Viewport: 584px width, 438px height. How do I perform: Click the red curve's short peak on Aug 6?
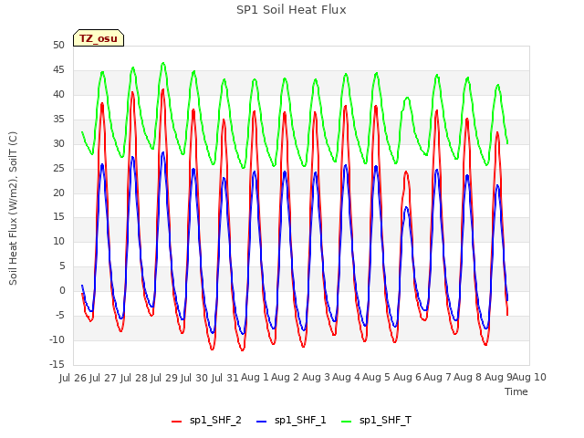point(406,172)
